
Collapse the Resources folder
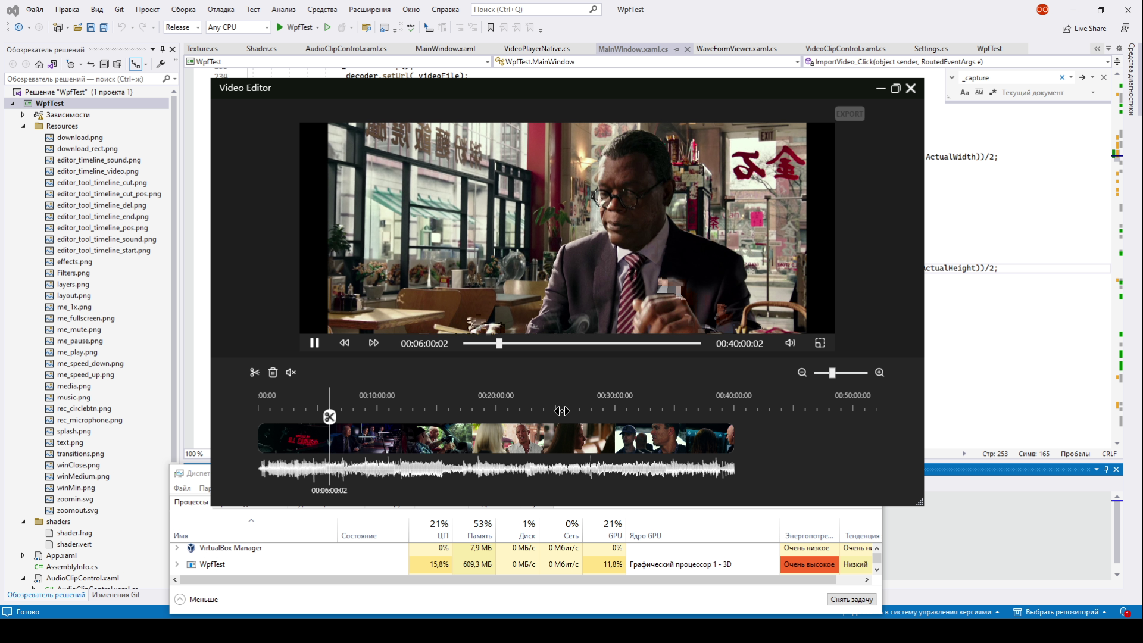[23, 126]
